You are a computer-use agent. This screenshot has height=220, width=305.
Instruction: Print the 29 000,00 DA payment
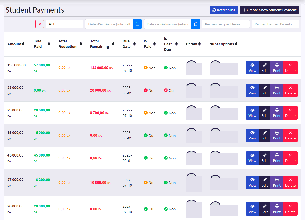[277, 113]
